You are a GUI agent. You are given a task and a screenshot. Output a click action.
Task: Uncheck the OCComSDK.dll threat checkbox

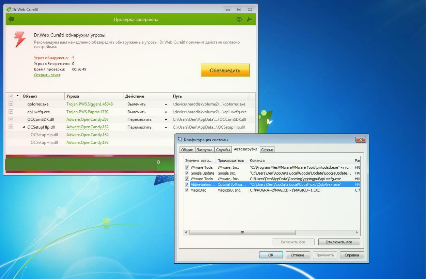coord(11,119)
